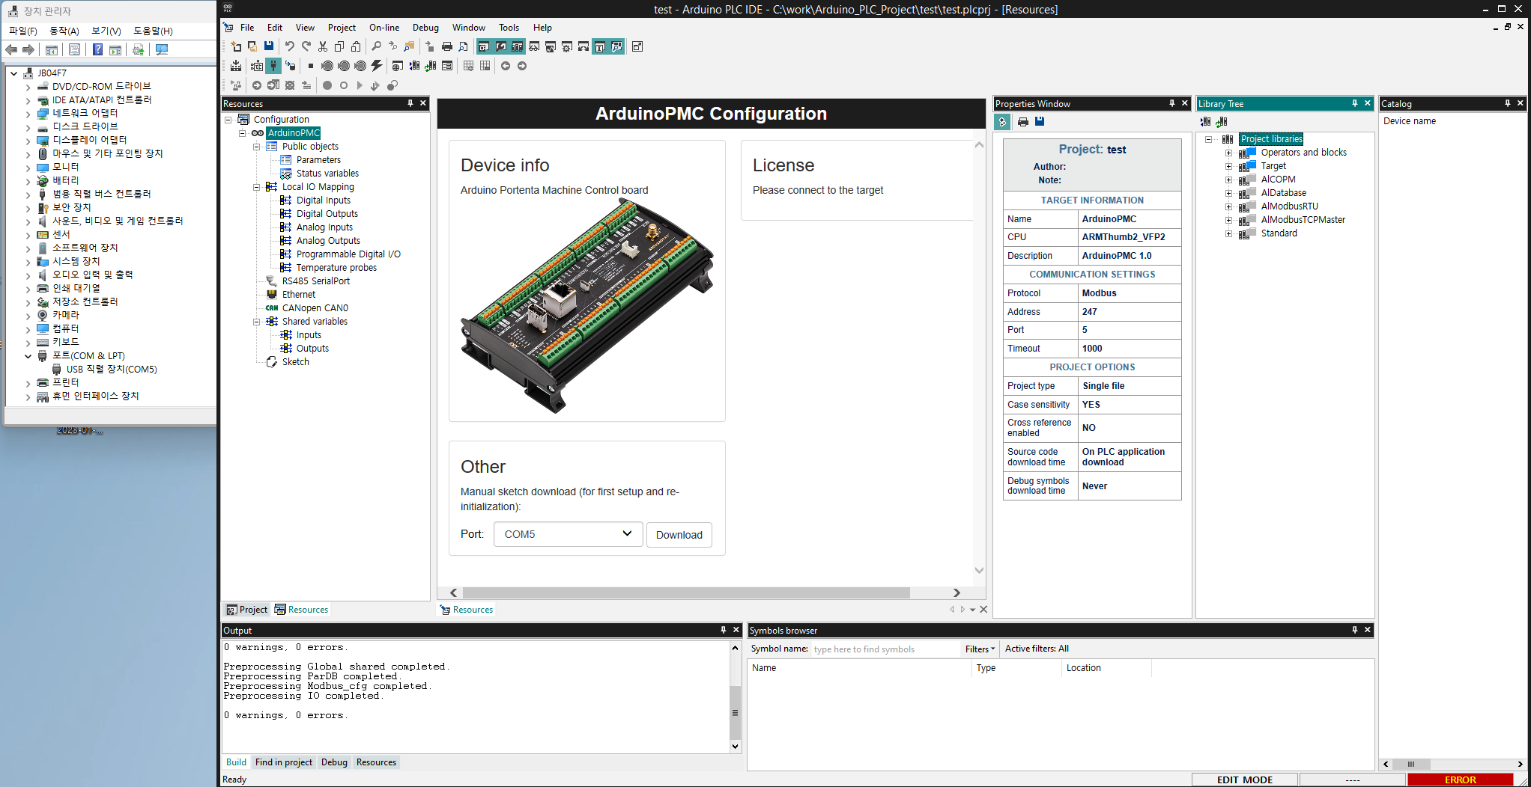Click the Symbol name search field
The image size is (1531, 787).
[x=885, y=649]
